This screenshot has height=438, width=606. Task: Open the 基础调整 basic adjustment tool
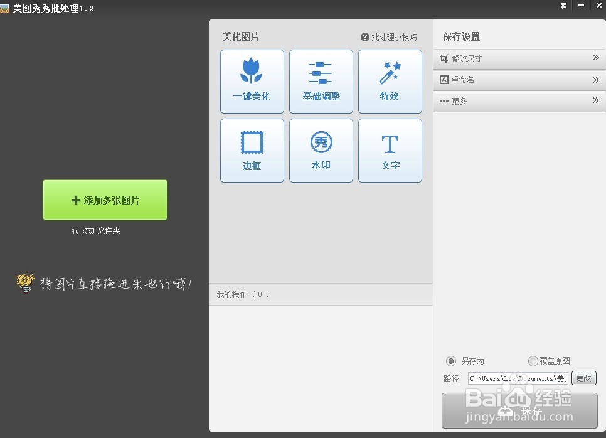(321, 82)
